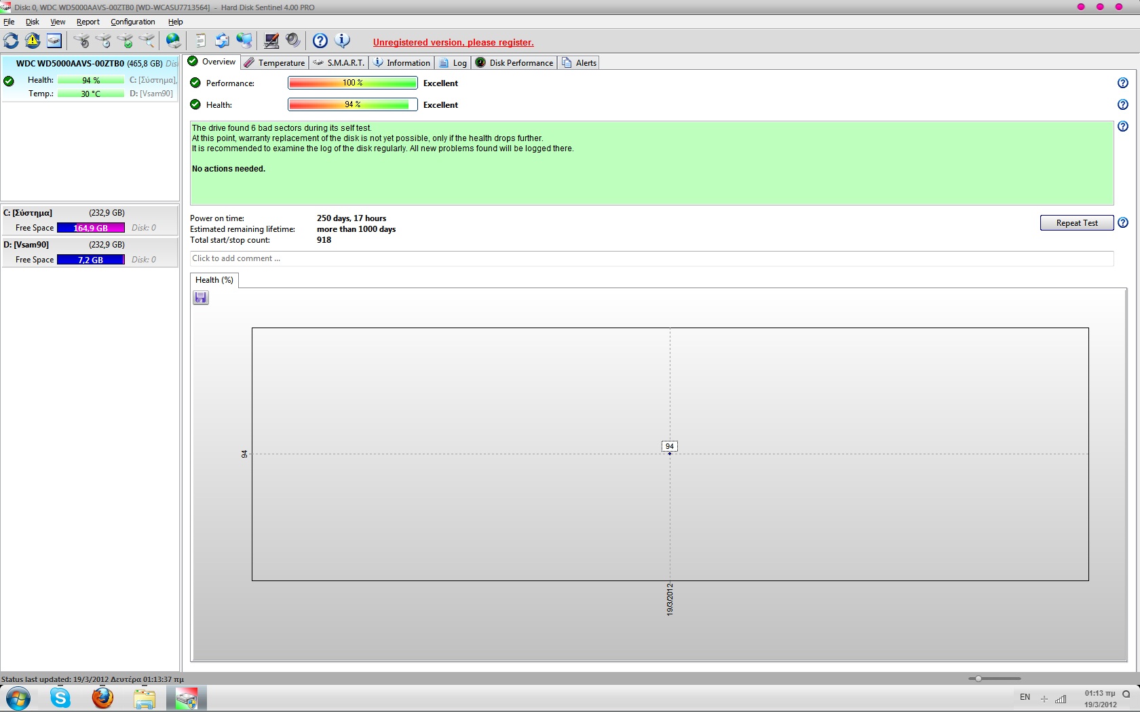Open the report document toolbar icon
The image size is (1140, 712).
tap(200, 41)
